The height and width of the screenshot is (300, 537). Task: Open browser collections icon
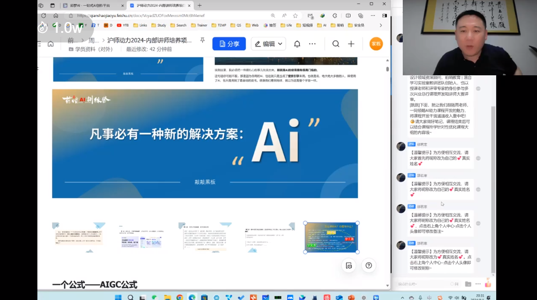tap(361, 16)
